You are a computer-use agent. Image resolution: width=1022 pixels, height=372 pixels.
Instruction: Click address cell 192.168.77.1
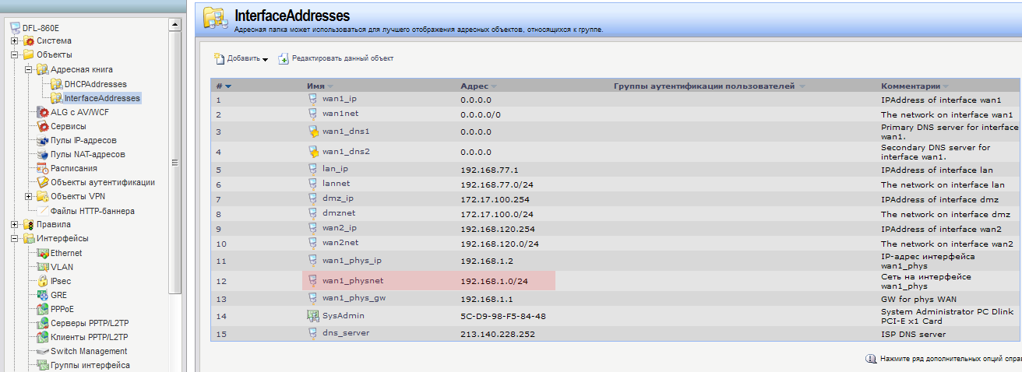pos(489,169)
